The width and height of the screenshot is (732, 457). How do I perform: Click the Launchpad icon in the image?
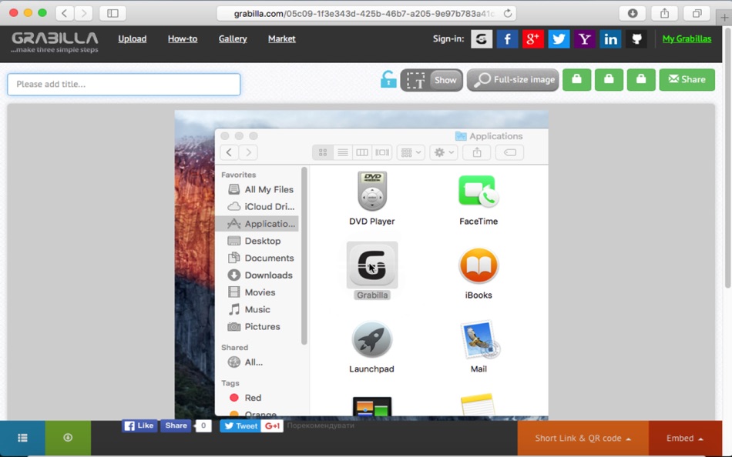tap(371, 339)
